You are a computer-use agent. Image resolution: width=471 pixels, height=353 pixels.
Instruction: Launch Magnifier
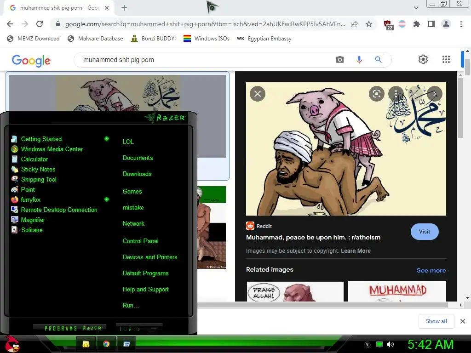tap(28, 220)
